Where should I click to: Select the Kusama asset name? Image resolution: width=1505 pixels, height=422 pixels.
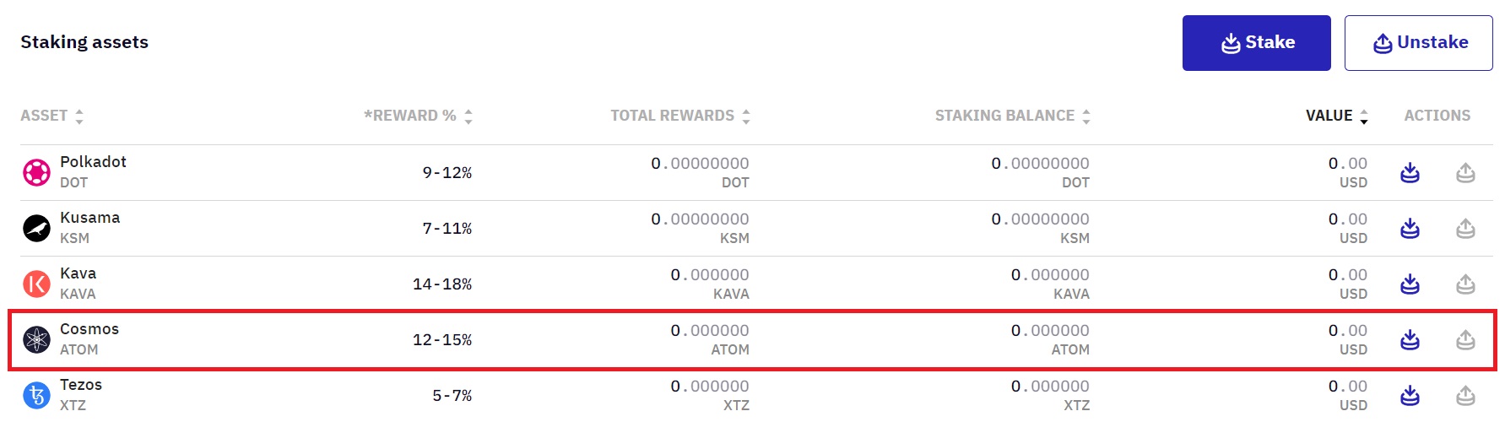click(x=89, y=218)
